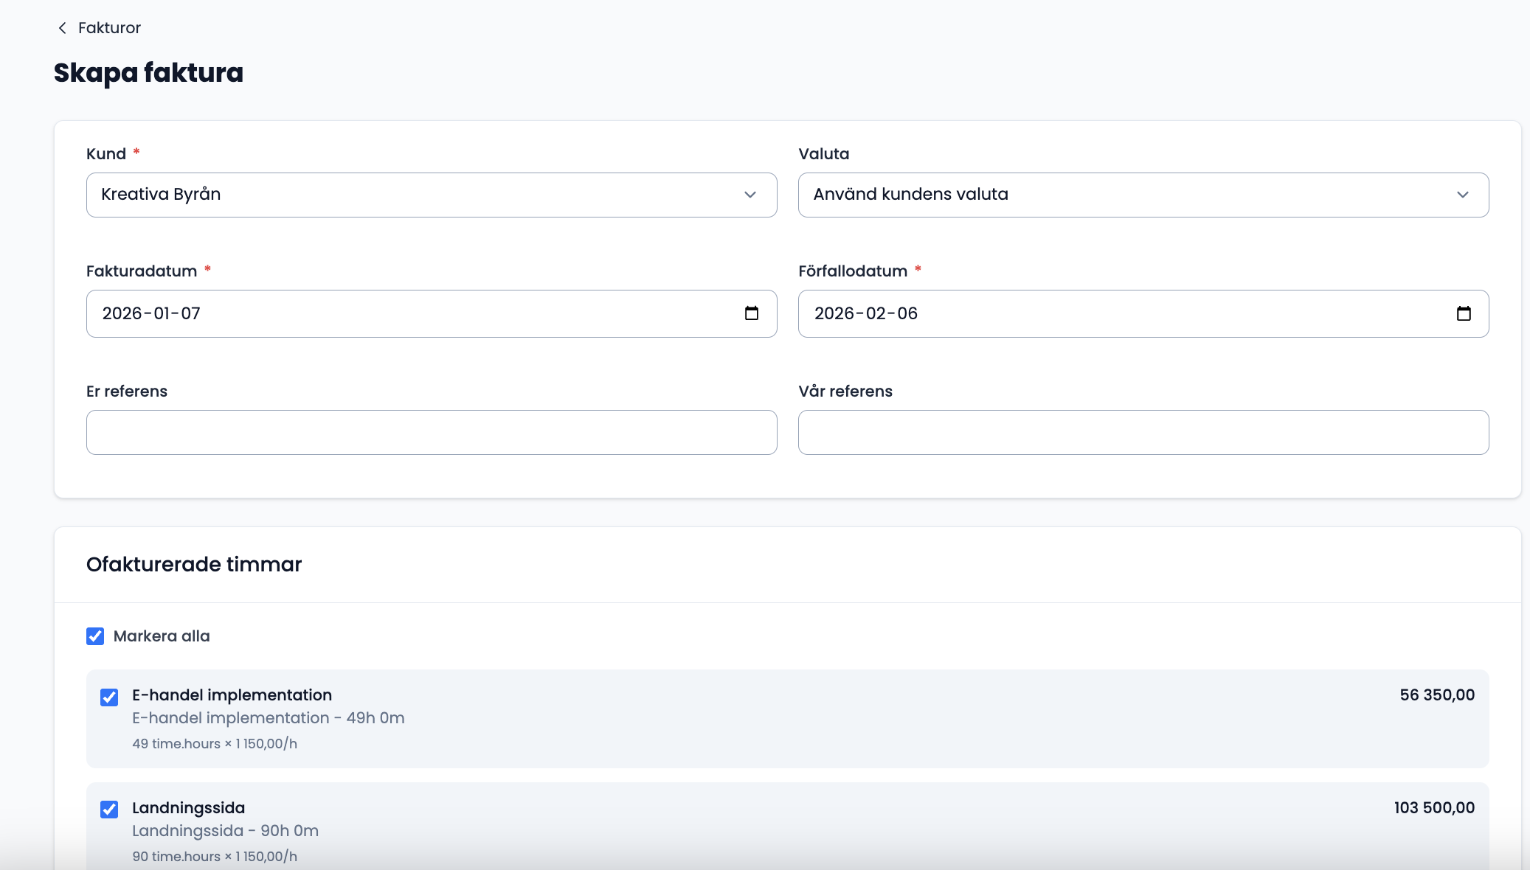Viewport: 1530px width, 870px height.
Task: Click the Er referens text field
Action: (x=432, y=432)
